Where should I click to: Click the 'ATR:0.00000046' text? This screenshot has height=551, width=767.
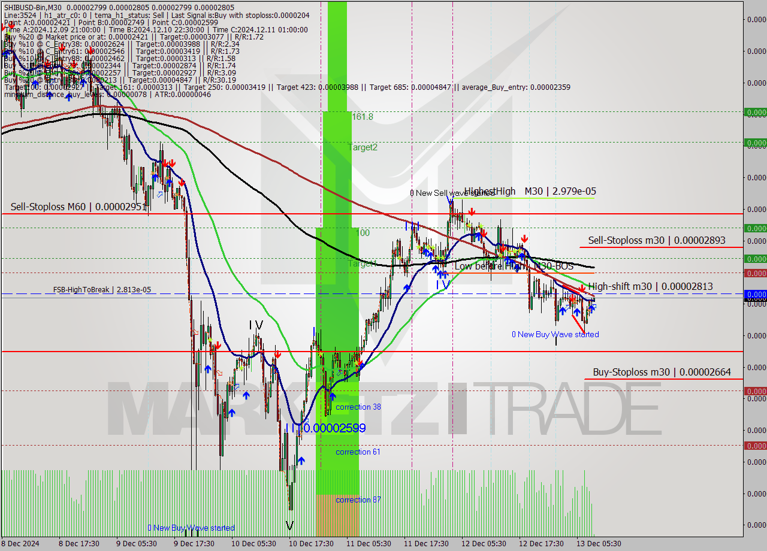point(183,94)
